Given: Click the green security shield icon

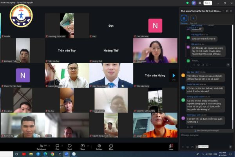Looking at the screenshot, I should (187, 3).
